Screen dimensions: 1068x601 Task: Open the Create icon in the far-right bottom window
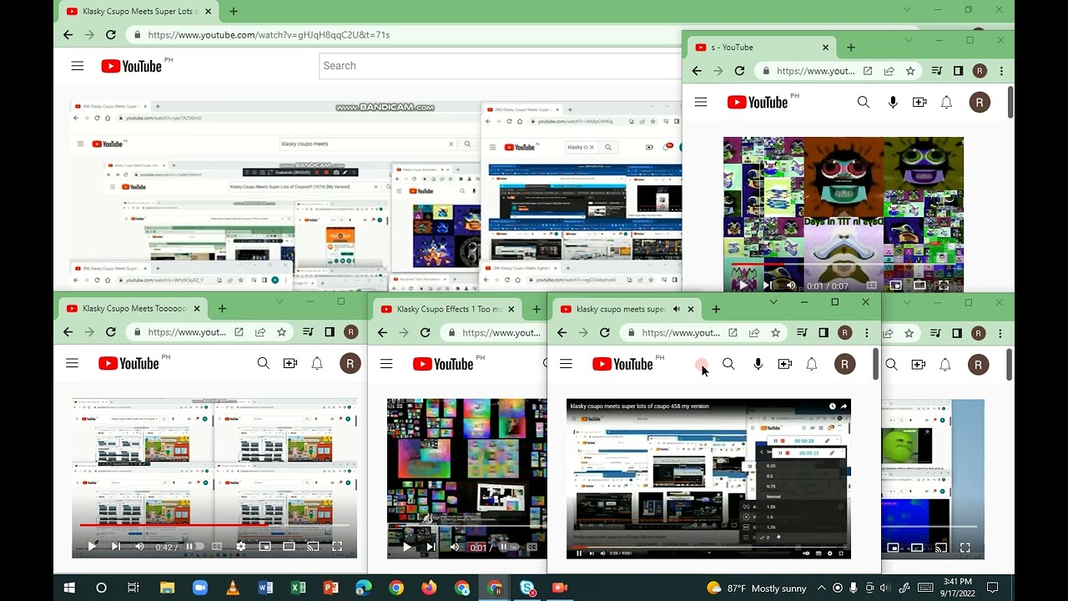click(918, 364)
